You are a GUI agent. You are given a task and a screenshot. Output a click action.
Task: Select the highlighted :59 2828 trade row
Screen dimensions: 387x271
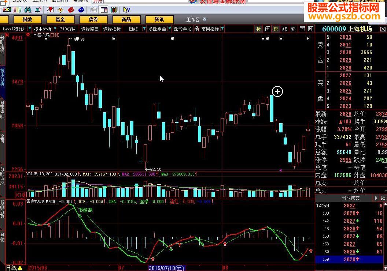pyautogui.click(x=349, y=259)
